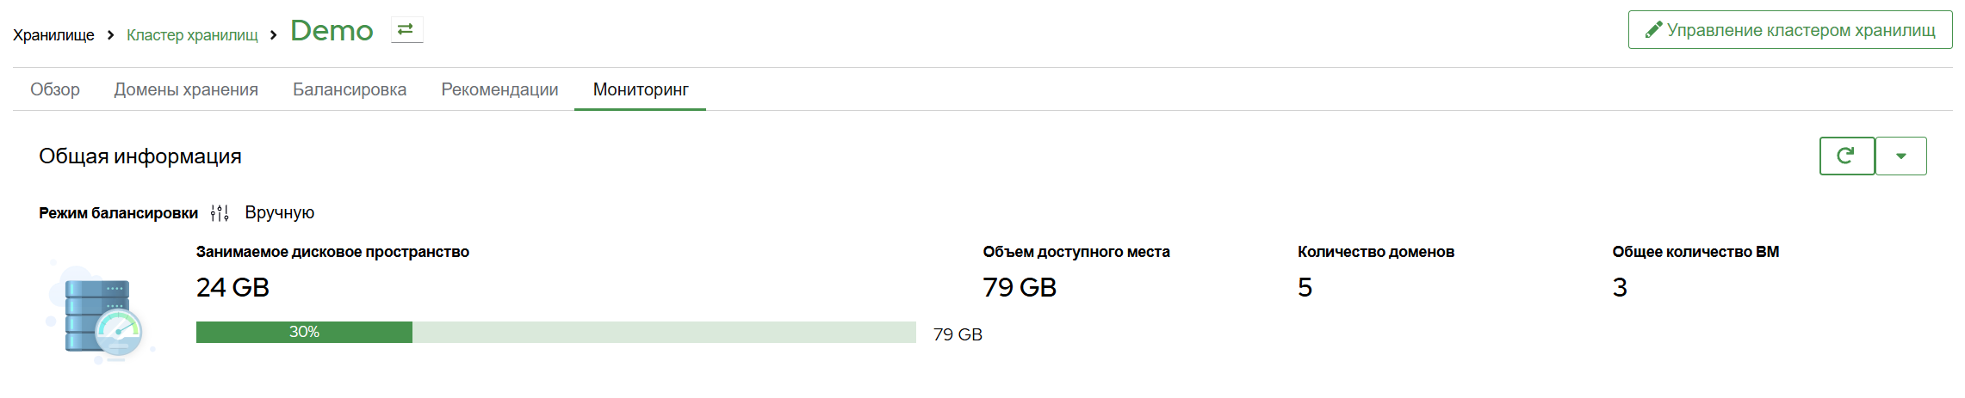1965x398 pixels.
Task: Select the Мониторинг tab
Action: (x=641, y=89)
